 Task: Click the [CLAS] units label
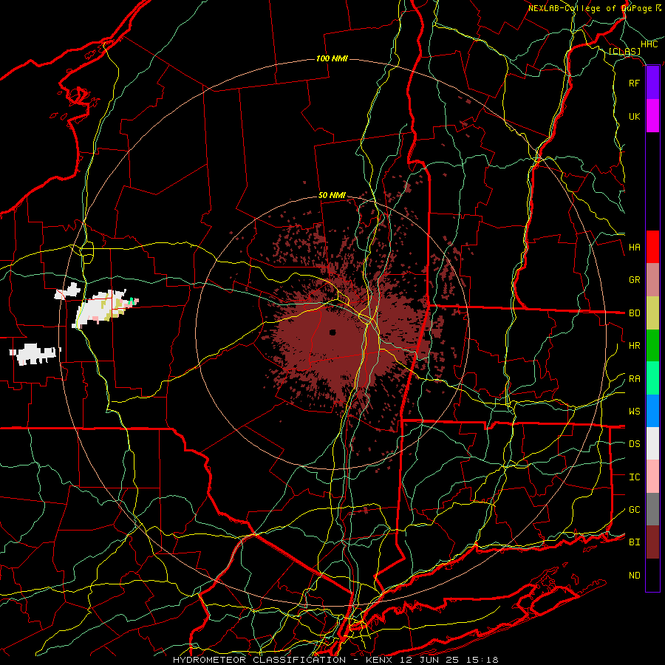point(624,51)
